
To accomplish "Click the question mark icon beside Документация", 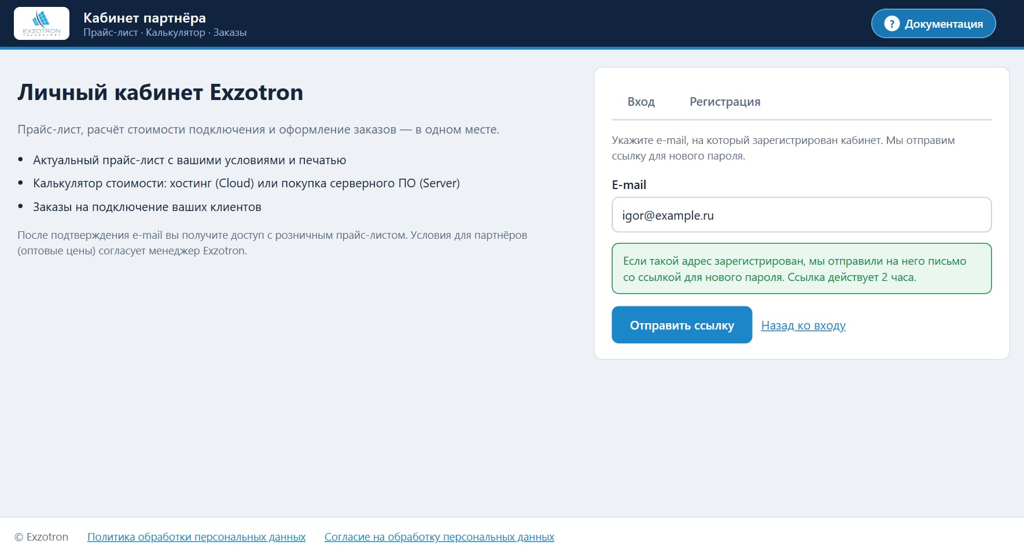I will (x=892, y=24).
